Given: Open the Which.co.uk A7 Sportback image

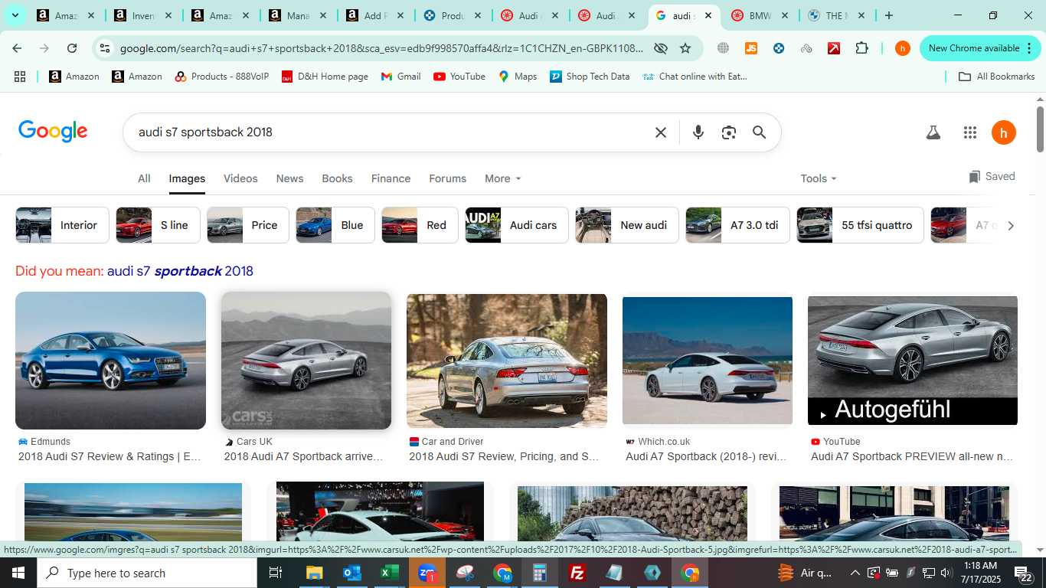Looking at the screenshot, I should click(x=708, y=361).
